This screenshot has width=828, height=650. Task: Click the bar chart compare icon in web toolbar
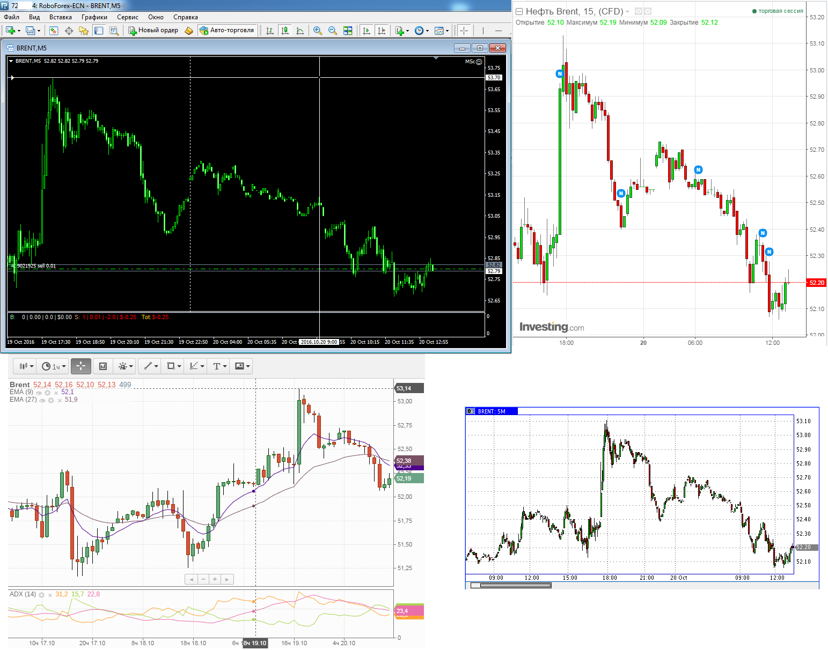pyautogui.click(x=103, y=366)
